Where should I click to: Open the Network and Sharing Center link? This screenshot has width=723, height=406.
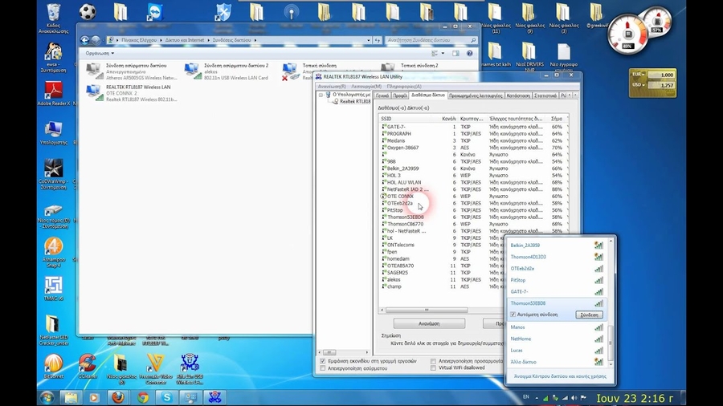coord(560,376)
